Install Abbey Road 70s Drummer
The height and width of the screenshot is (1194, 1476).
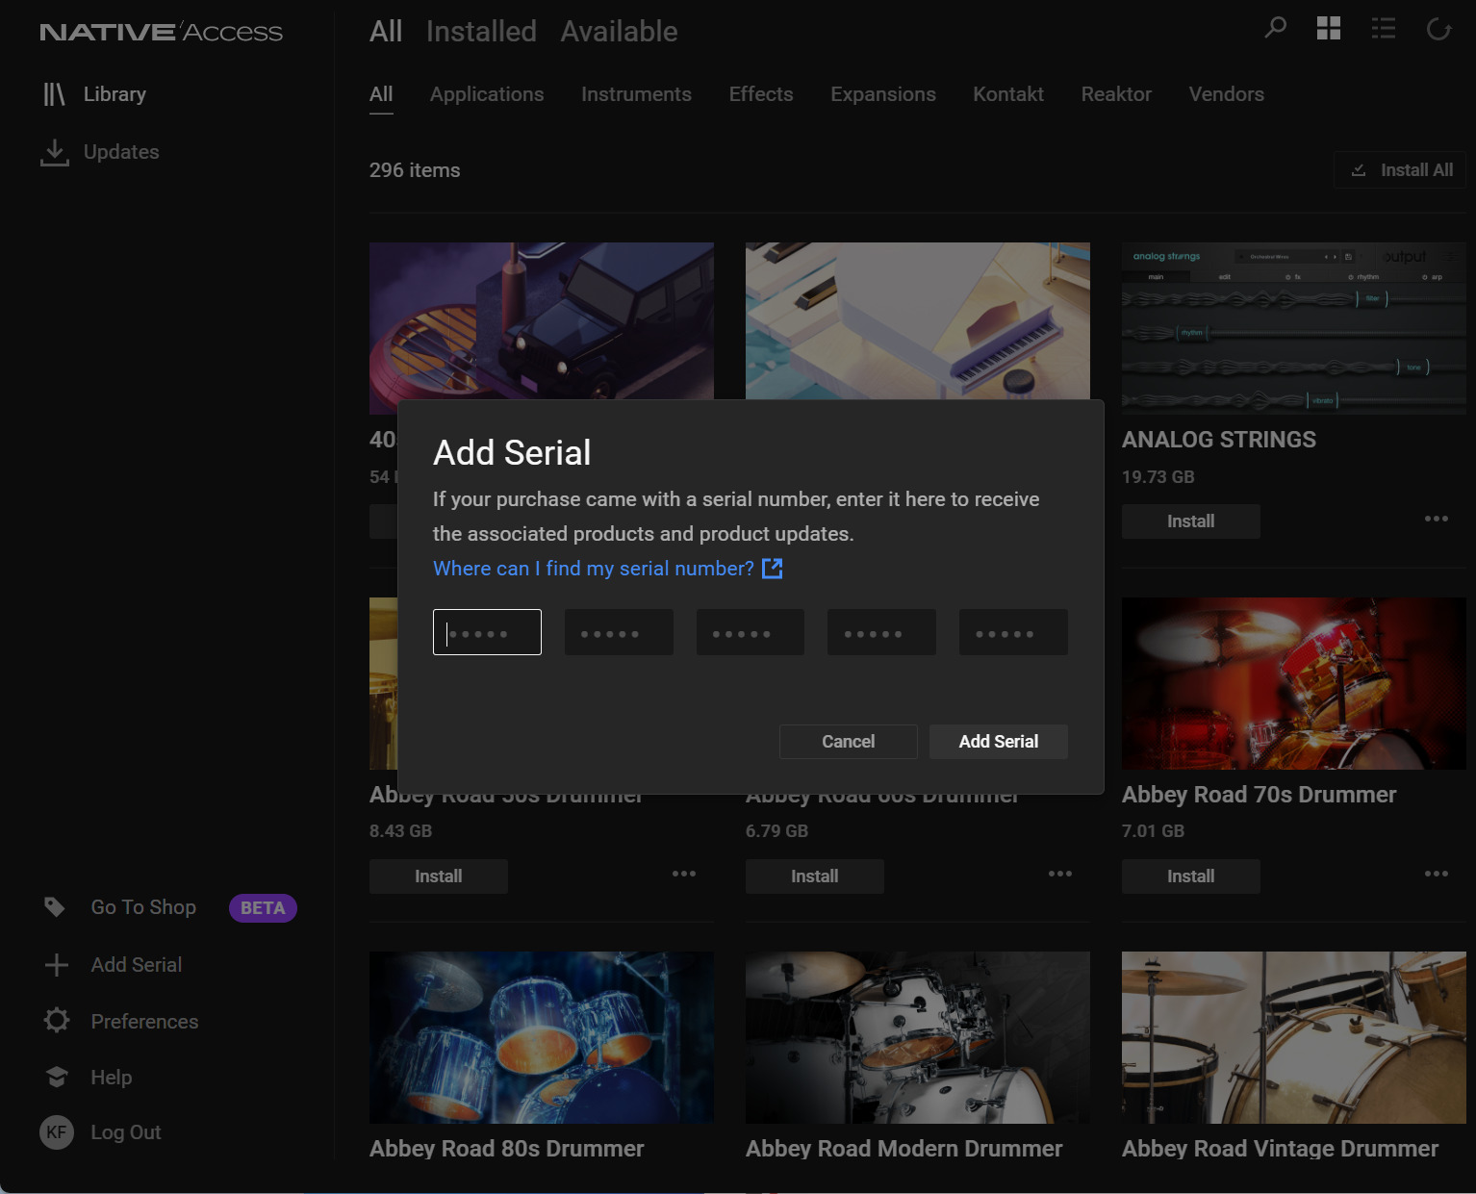(x=1191, y=876)
